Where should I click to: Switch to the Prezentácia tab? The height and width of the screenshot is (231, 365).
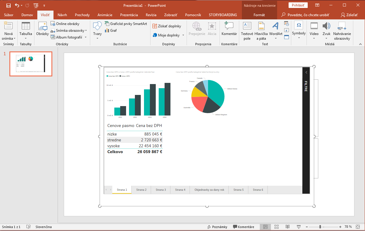point(129,15)
